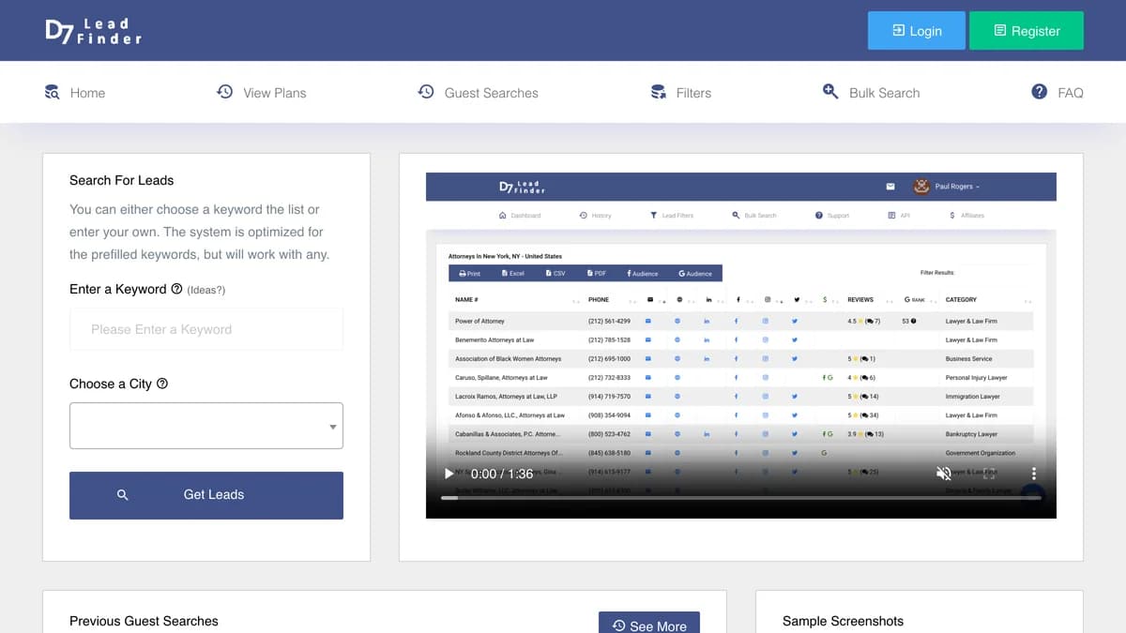Go to the Home tab
Image resolution: width=1126 pixels, height=633 pixels.
pos(75,93)
